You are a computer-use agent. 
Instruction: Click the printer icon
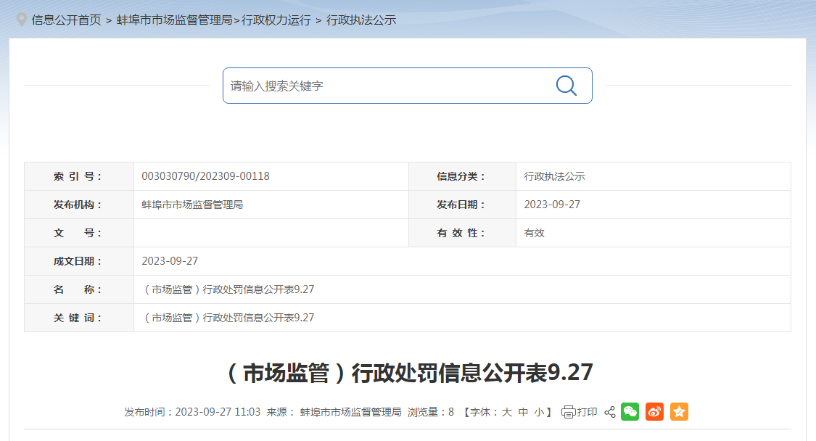pos(568,412)
